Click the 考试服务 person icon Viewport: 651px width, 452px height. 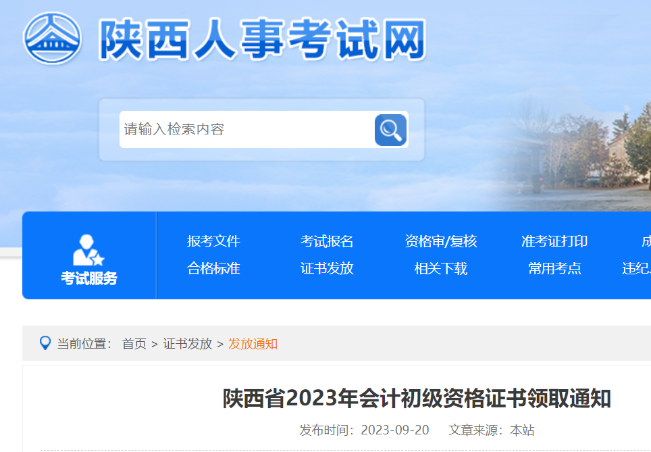tap(88, 250)
